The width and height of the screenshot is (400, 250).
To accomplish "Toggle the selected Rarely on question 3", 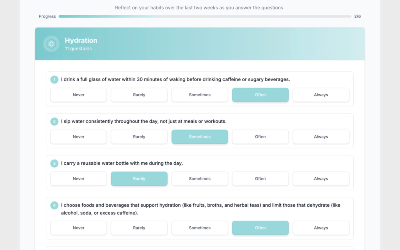I will (139, 179).
